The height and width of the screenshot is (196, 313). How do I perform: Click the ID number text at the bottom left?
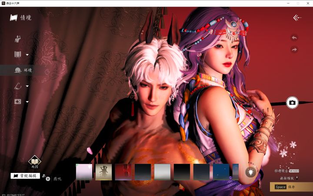[13, 195]
